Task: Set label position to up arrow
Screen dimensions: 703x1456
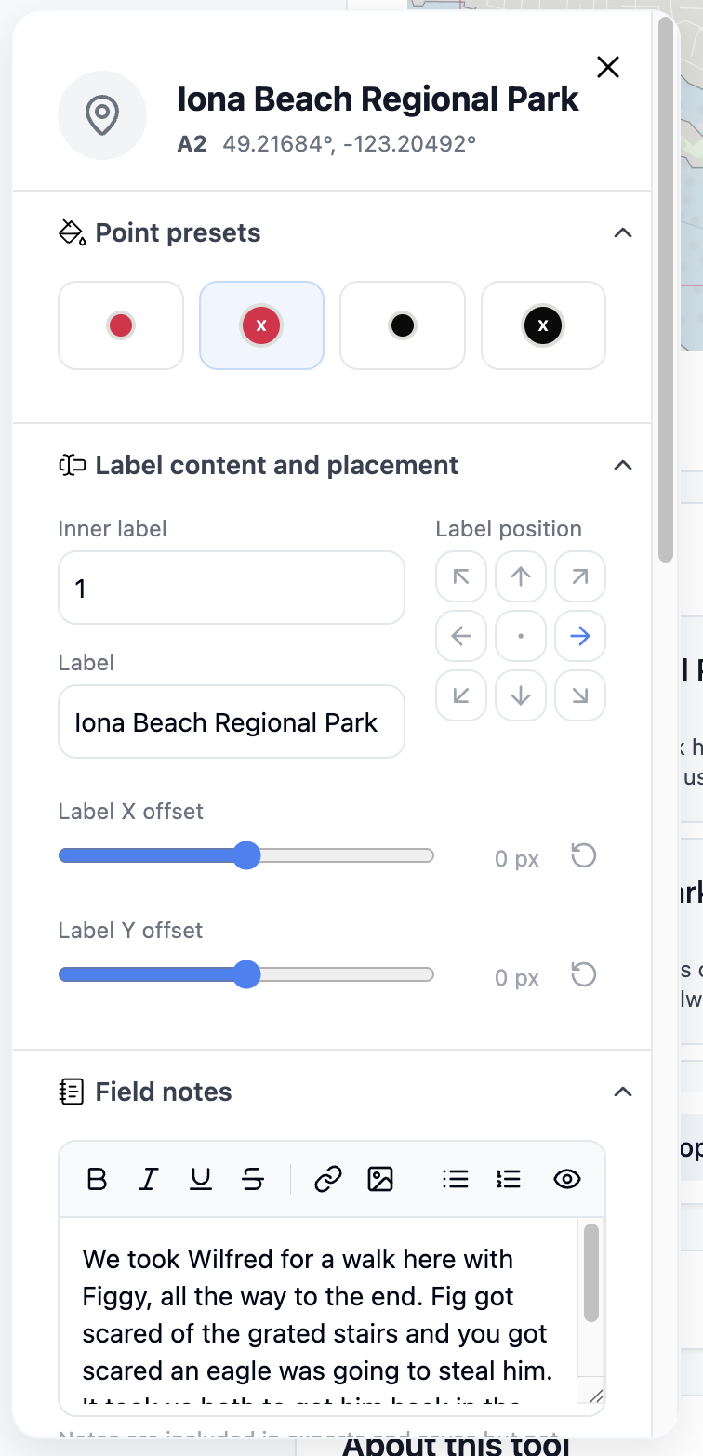Action: 521,576
